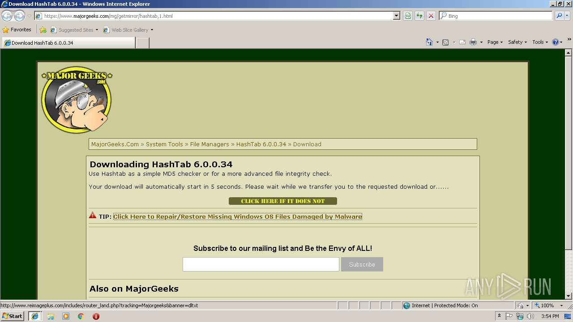Follow the HashTab 6.0.0.34 breadcrumb link
Viewport: 573px width, 322px height.
(x=261, y=144)
